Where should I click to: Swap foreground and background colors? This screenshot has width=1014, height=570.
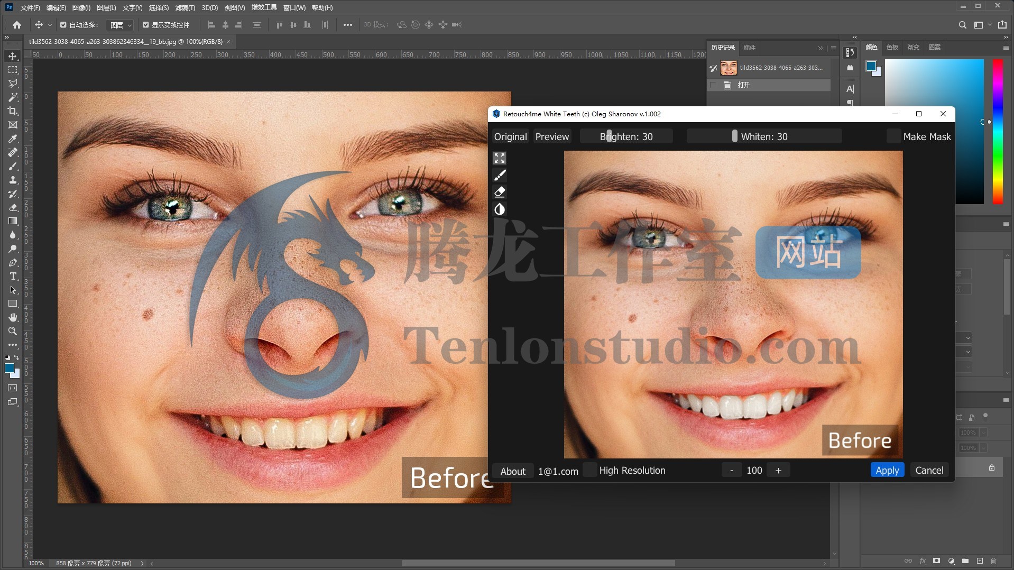(17, 357)
